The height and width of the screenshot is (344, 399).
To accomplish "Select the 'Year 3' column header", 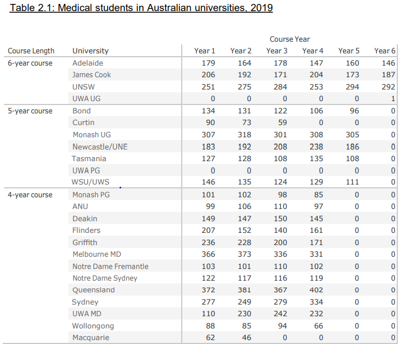I will (x=277, y=51).
